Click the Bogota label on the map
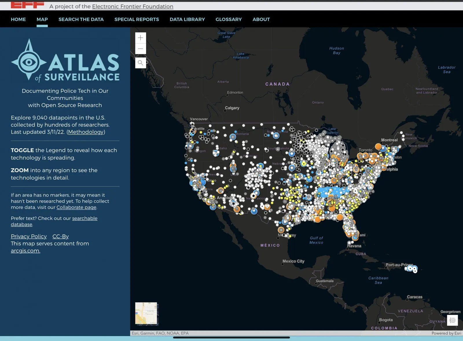Screen dimensions: 463x341 click(x=386, y=320)
